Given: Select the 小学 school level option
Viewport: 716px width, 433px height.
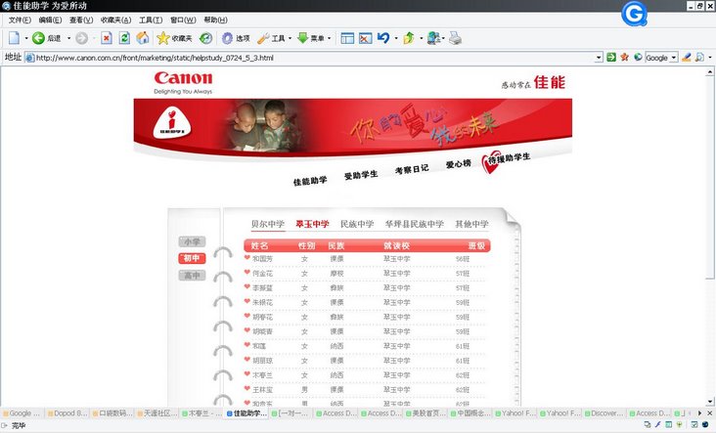Looking at the screenshot, I should [192, 241].
